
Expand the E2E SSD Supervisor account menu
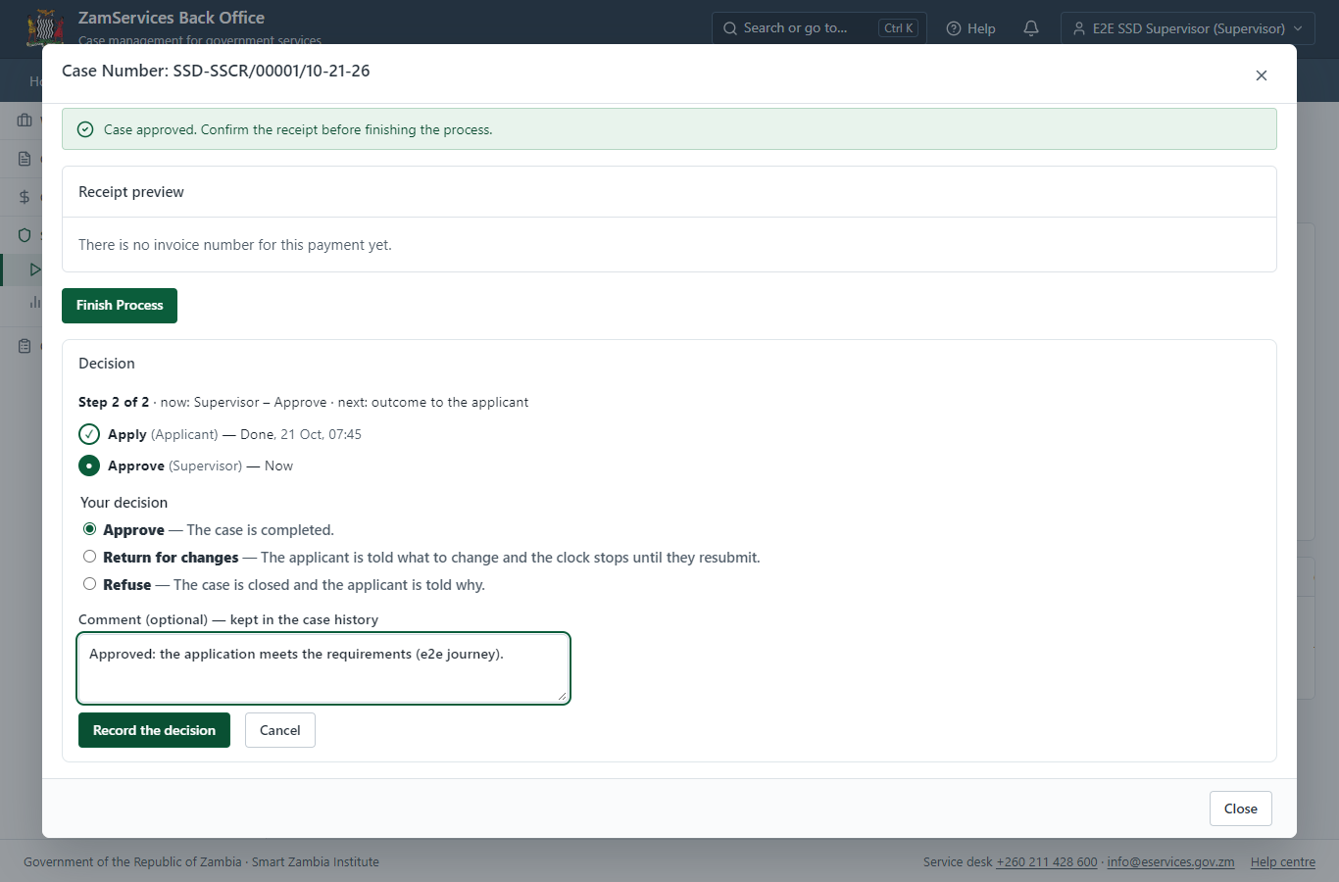(x=1188, y=28)
